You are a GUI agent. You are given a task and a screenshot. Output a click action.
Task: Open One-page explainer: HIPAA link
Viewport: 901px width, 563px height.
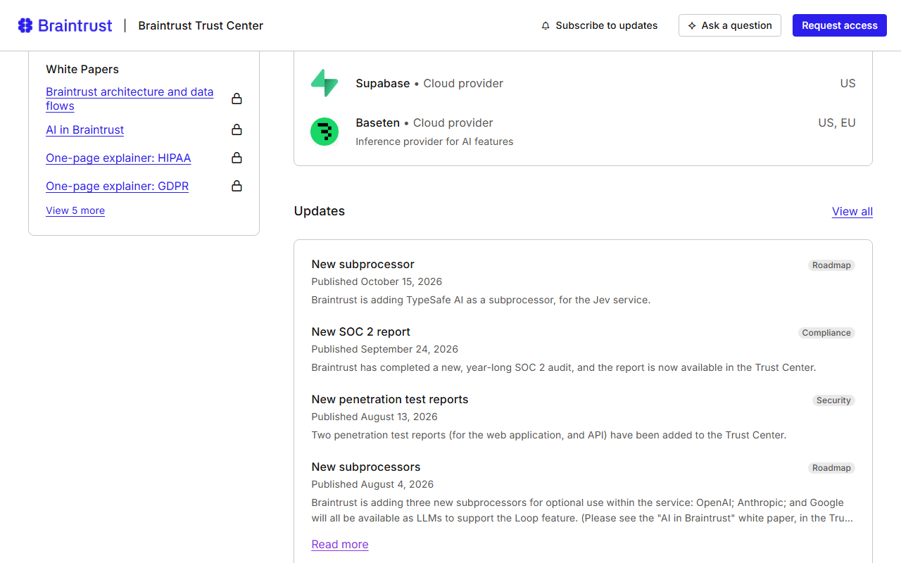[118, 158]
